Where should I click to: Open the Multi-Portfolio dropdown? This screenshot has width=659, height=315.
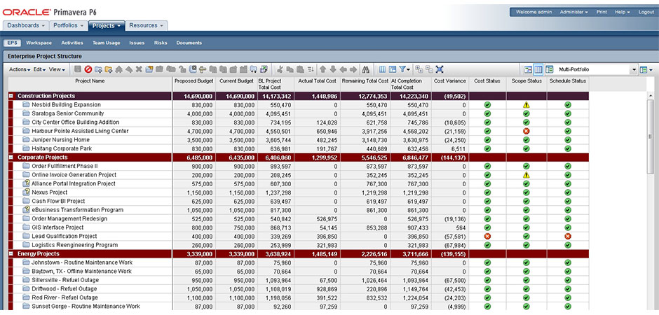pyautogui.click(x=633, y=69)
